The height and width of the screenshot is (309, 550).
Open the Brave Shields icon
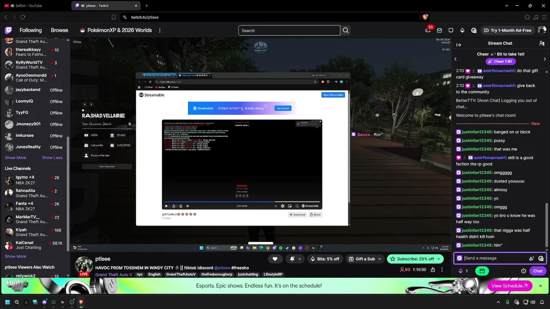pos(425,17)
